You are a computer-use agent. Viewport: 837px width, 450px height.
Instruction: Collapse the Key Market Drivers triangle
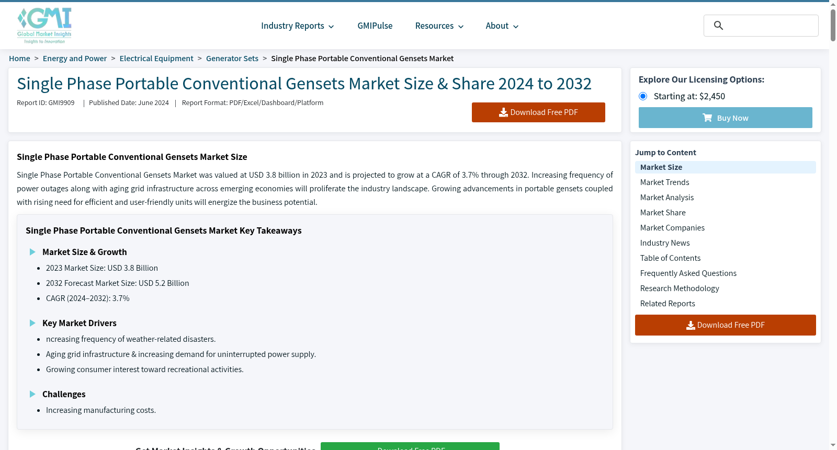pyautogui.click(x=32, y=323)
